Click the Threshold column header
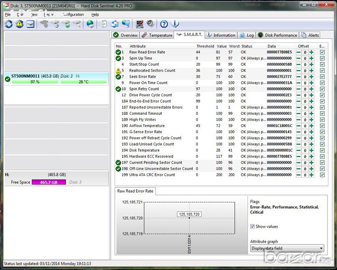 205,46
